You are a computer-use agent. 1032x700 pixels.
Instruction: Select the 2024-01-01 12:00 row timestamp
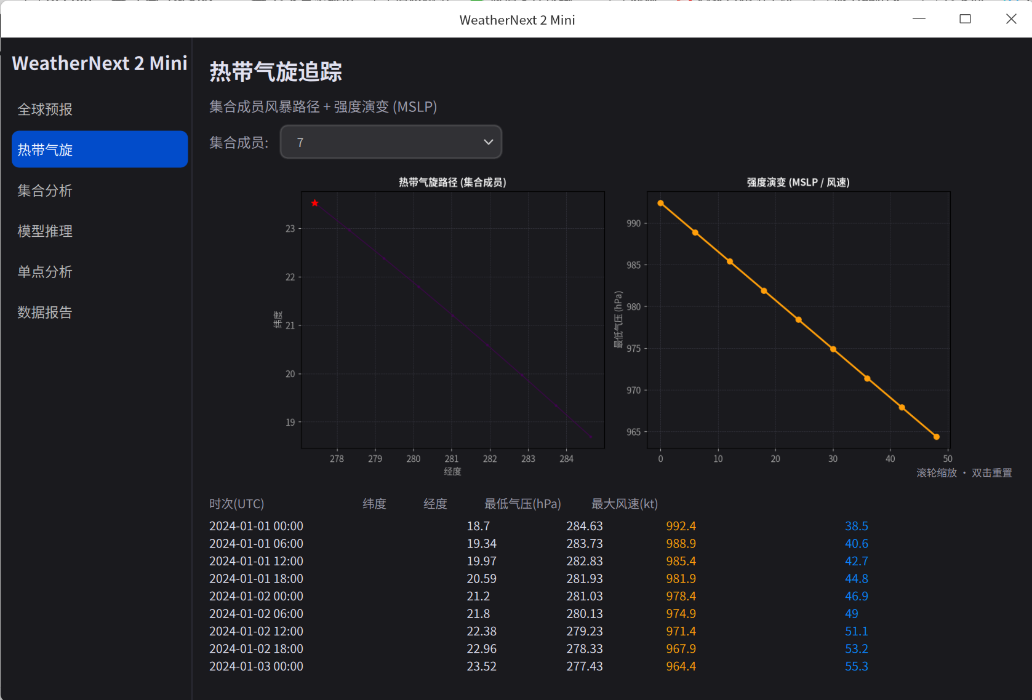pyautogui.click(x=256, y=561)
